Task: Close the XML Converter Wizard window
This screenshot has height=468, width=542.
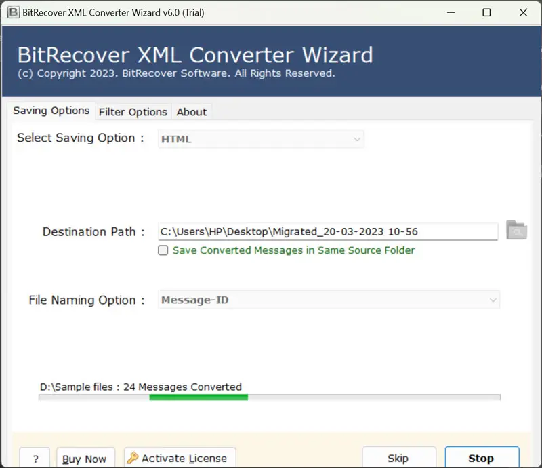Action: coord(523,12)
